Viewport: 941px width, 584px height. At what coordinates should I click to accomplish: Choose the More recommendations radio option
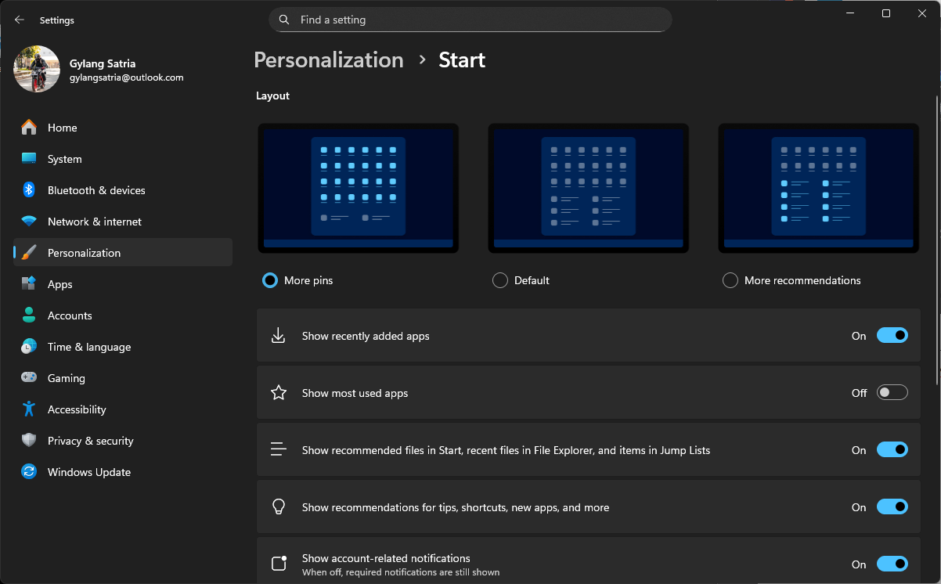[x=730, y=280]
